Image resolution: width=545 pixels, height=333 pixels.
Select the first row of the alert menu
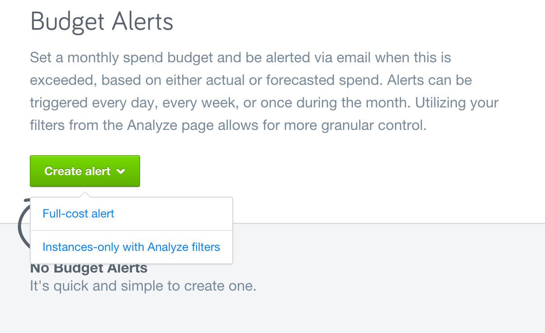(x=131, y=213)
